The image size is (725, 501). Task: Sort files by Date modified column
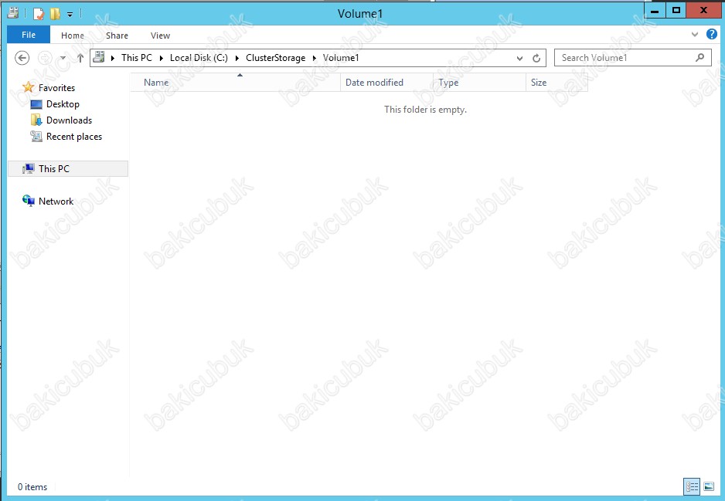pos(374,83)
